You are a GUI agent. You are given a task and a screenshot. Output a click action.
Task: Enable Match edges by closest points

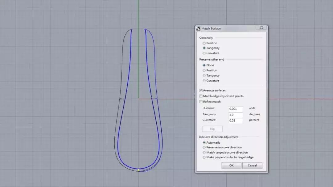point(201,96)
